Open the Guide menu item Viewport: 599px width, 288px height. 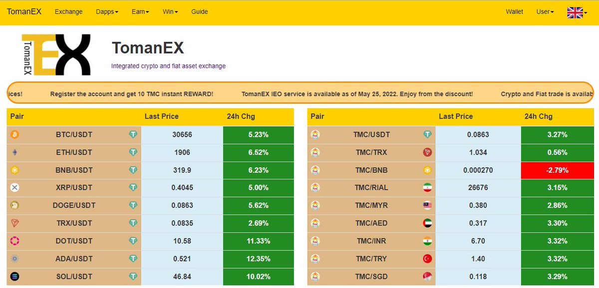pyautogui.click(x=200, y=11)
